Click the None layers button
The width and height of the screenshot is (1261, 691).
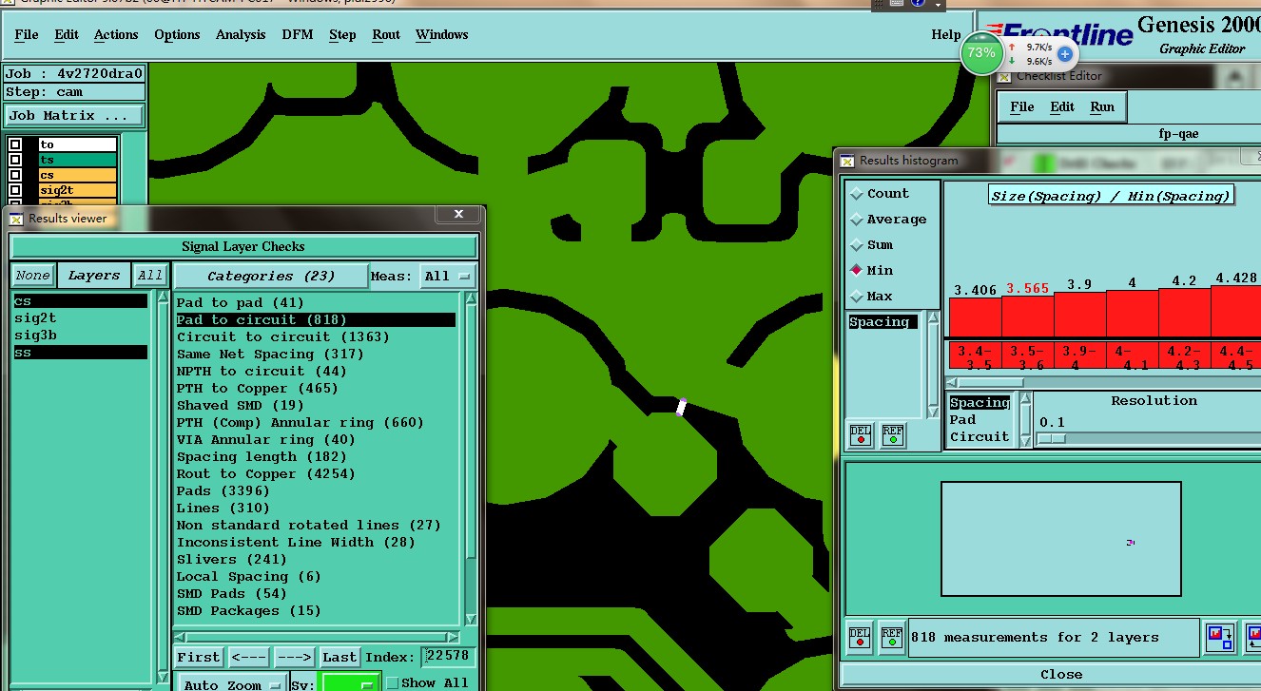coord(32,276)
